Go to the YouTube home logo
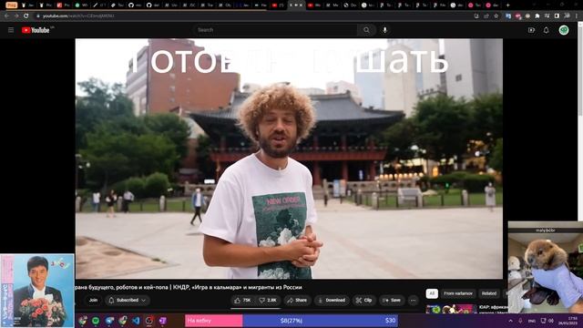Screen dimensions: 583x328 pos(36,30)
